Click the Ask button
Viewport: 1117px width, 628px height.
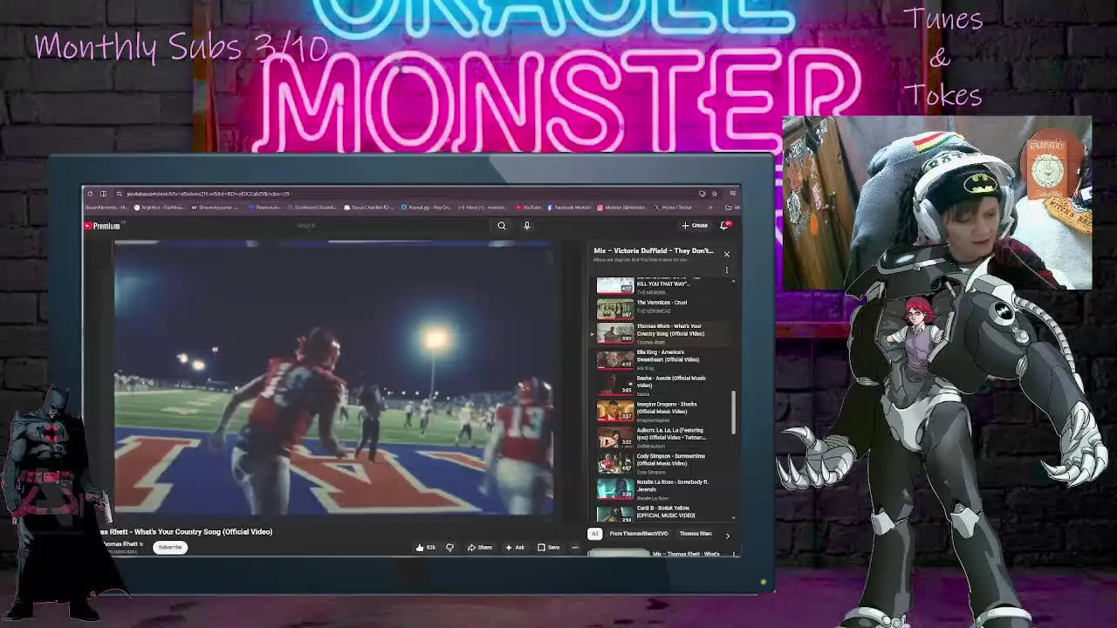tap(515, 548)
